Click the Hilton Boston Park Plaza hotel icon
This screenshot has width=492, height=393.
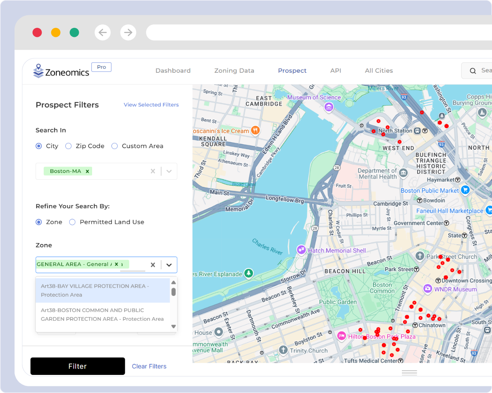pyautogui.click(x=341, y=336)
